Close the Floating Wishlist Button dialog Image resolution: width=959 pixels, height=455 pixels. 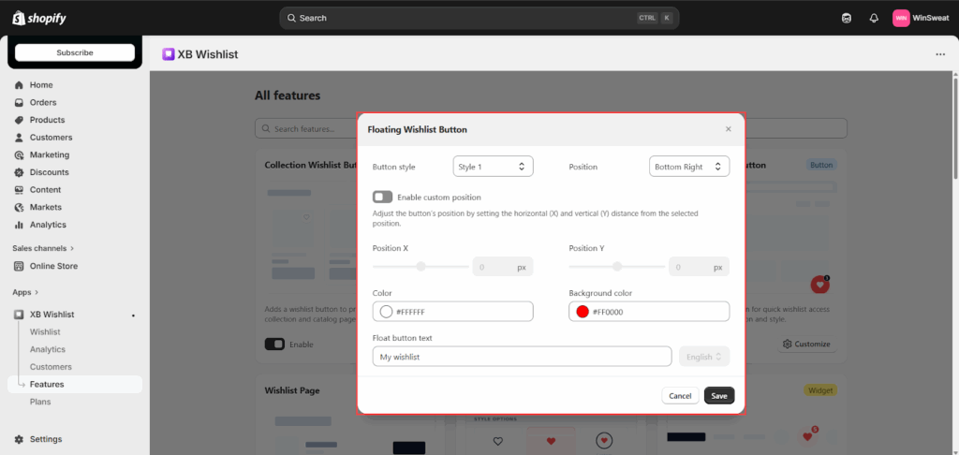729,129
